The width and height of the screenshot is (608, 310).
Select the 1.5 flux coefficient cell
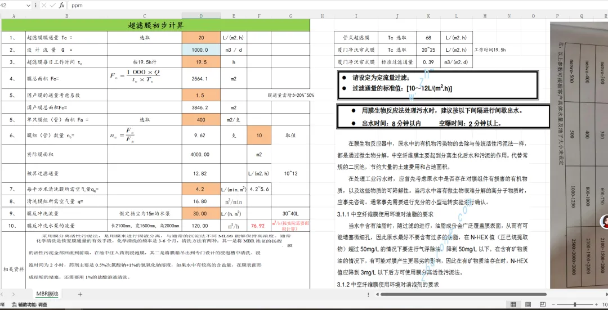pos(201,95)
